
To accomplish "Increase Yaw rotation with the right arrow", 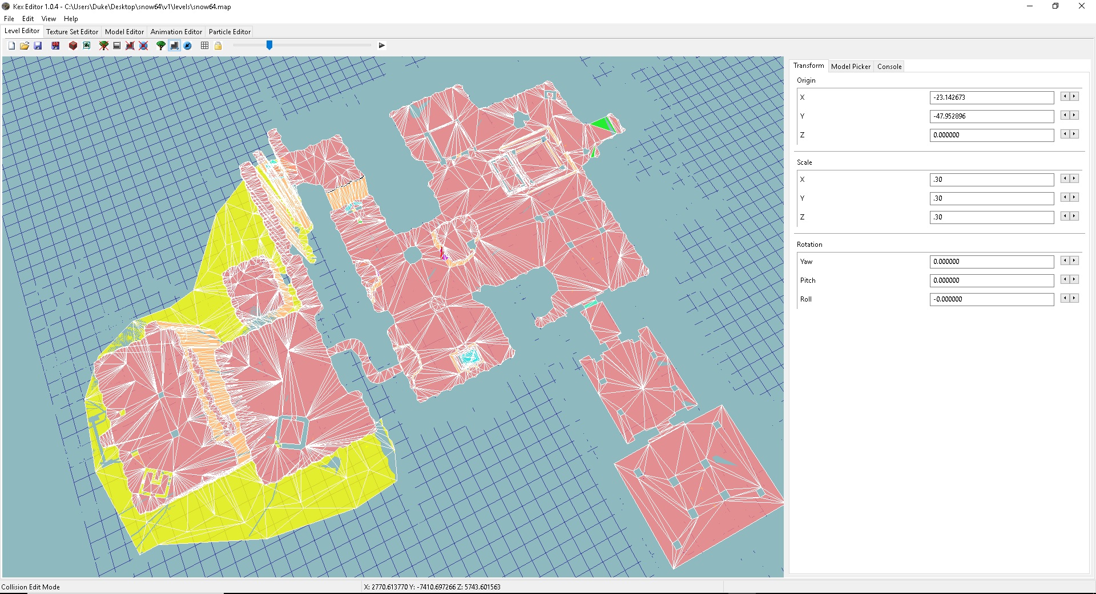I will 1074,261.
